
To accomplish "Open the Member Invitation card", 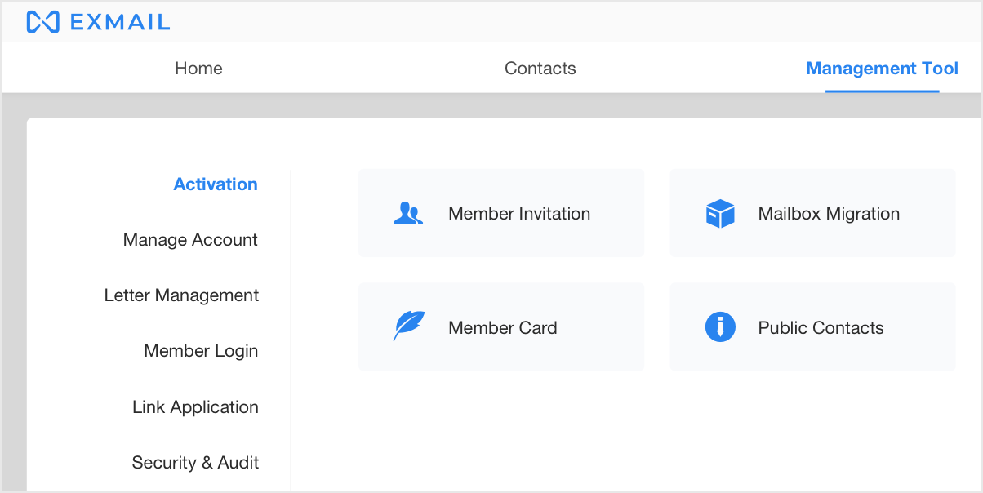I will point(501,212).
